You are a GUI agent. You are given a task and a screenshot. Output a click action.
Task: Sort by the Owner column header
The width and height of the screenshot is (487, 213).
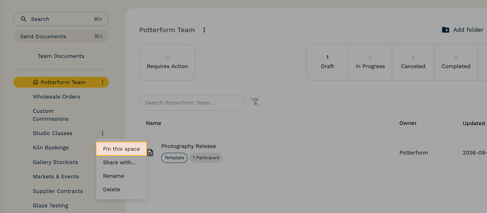[408, 123]
